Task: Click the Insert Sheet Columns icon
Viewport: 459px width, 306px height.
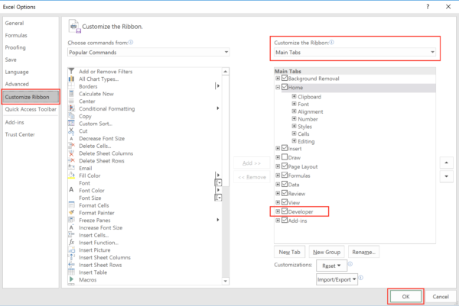Action: point(71,257)
